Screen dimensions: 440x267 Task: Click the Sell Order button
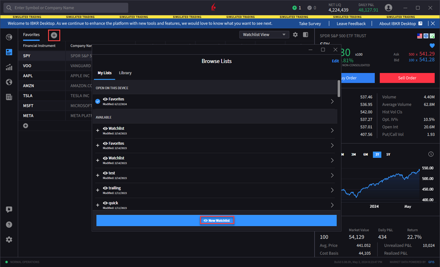407,78
